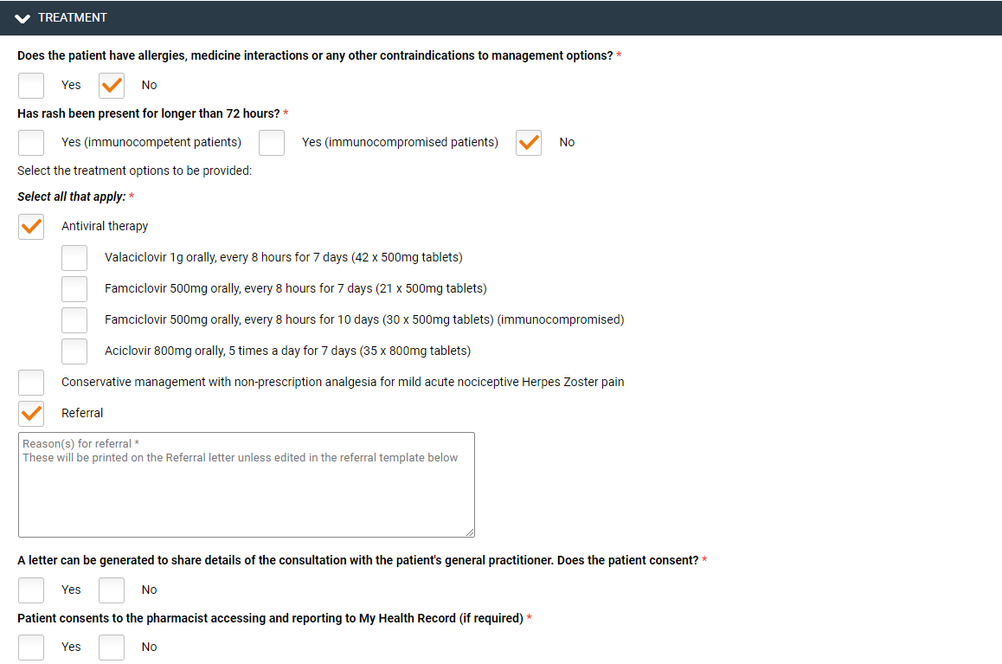Choose Aciclovir 800mg 5 times daily option

coord(74,351)
